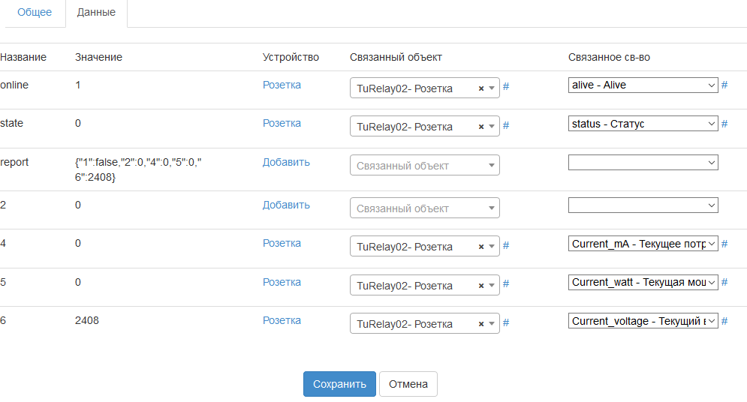747x402 pixels.
Task: Click Добавить link in row 2
Action: point(286,205)
